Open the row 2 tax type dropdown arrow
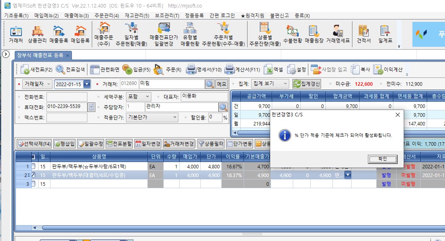Viewport: 445px width, 241px height. coord(348,175)
